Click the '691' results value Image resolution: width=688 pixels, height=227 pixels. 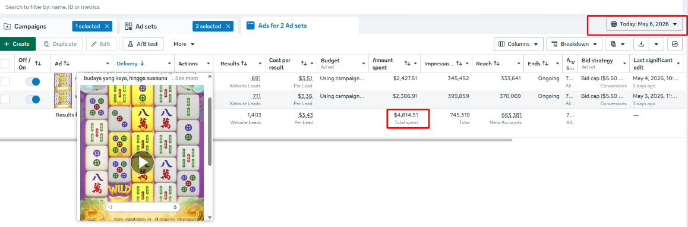point(256,78)
